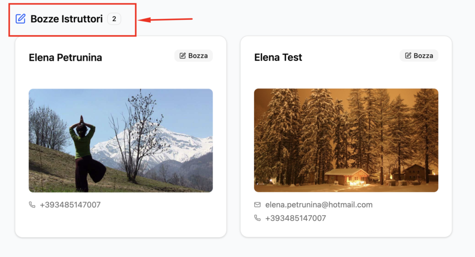Click the draft count badge showing 2
The width and height of the screenshot is (475, 257).
[114, 19]
